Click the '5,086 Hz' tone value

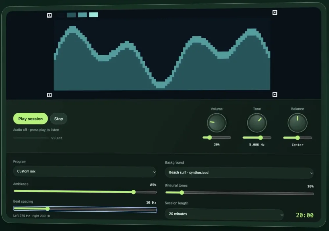coord(257,145)
